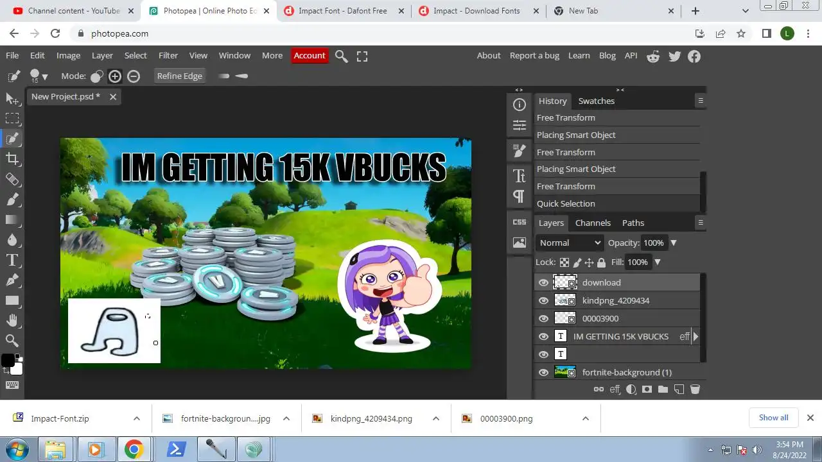Open the Opacity slider arrow

point(674,243)
